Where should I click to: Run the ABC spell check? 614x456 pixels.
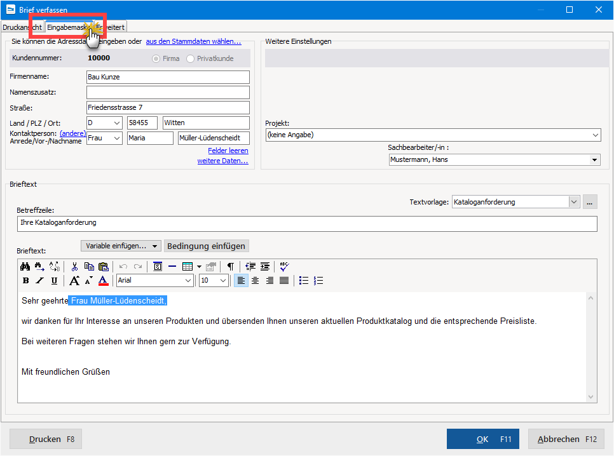coord(284,267)
